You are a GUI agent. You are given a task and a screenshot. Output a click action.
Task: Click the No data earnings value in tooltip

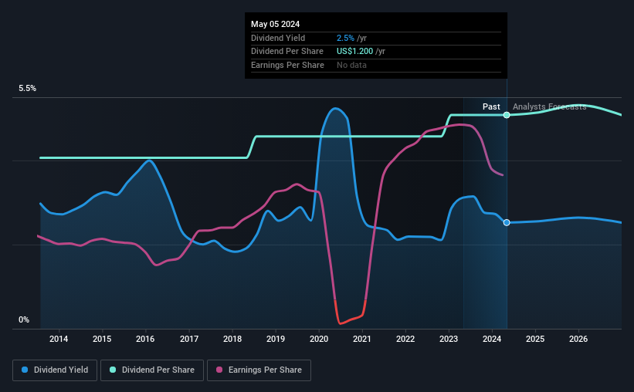click(x=351, y=65)
